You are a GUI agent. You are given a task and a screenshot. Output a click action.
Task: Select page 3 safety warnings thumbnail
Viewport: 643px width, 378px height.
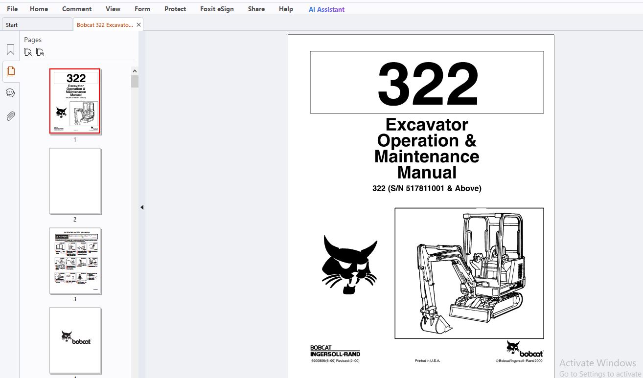click(75, 261)
